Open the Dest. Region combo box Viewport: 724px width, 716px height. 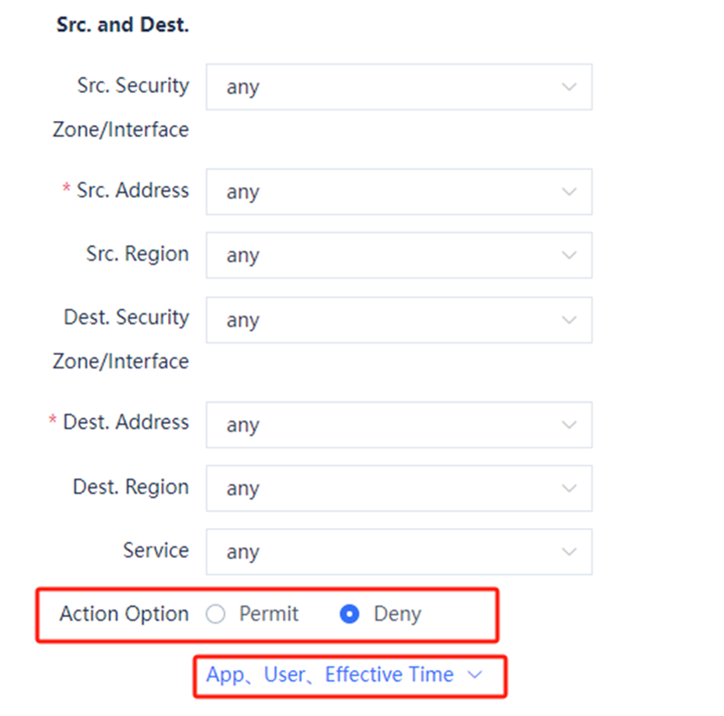coord(398,489)
